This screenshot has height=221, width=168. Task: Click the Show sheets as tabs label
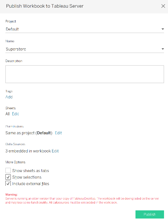[x=31, y=171]
